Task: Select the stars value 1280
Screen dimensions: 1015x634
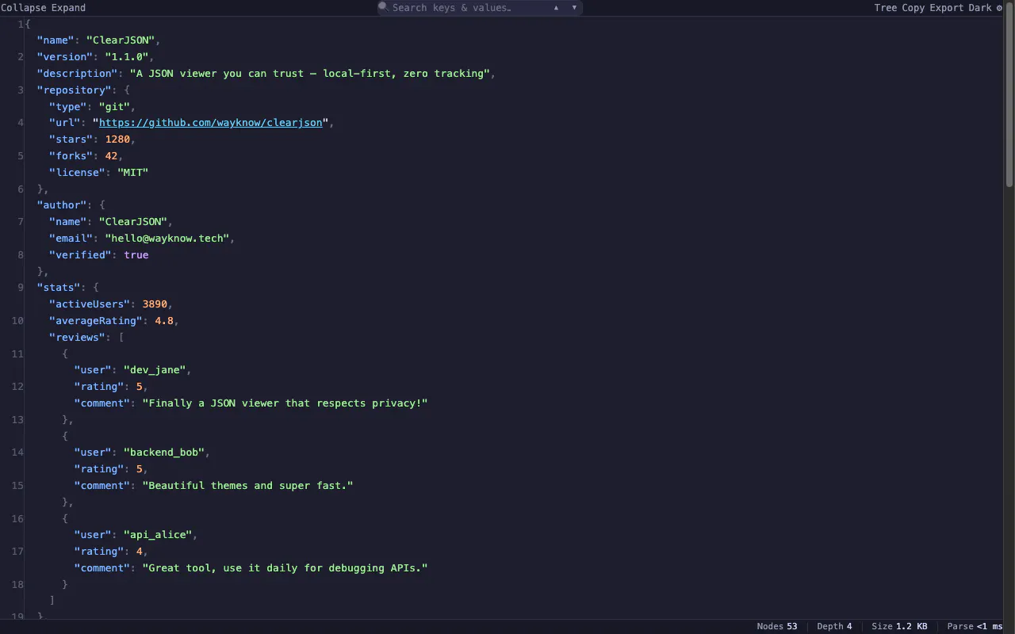Action: tap(117, 139)
